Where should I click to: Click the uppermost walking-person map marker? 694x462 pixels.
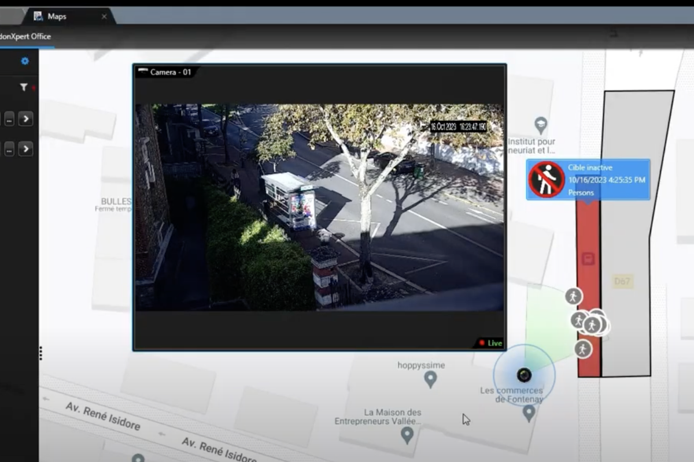tap(573, 296)
